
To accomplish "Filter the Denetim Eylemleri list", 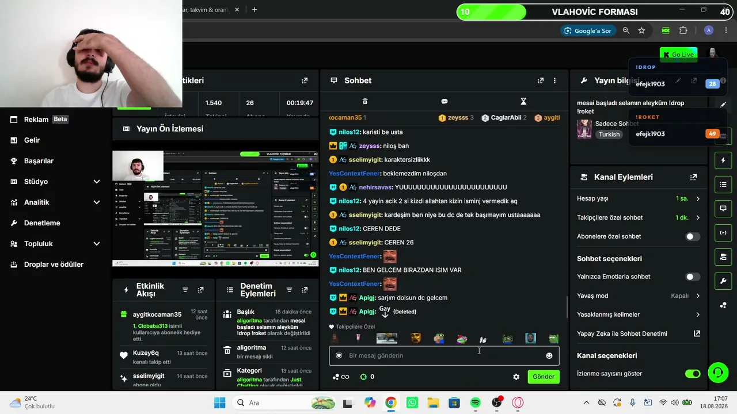I will pos(290,290).
